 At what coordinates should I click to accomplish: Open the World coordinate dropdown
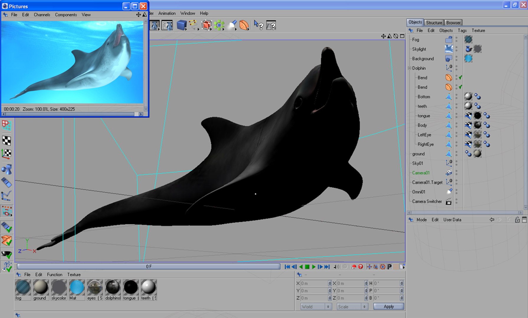tap(316, 307)
